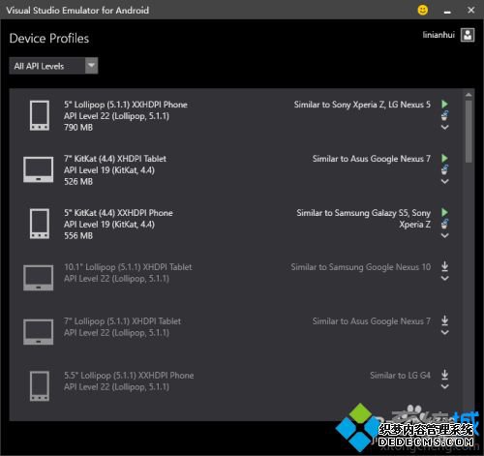
Task: Click the 526 MB size label
Action: [78, 182]
